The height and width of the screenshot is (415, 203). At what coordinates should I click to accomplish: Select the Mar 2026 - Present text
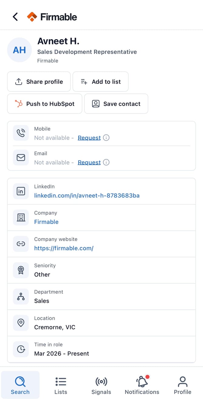pos(62,354)
